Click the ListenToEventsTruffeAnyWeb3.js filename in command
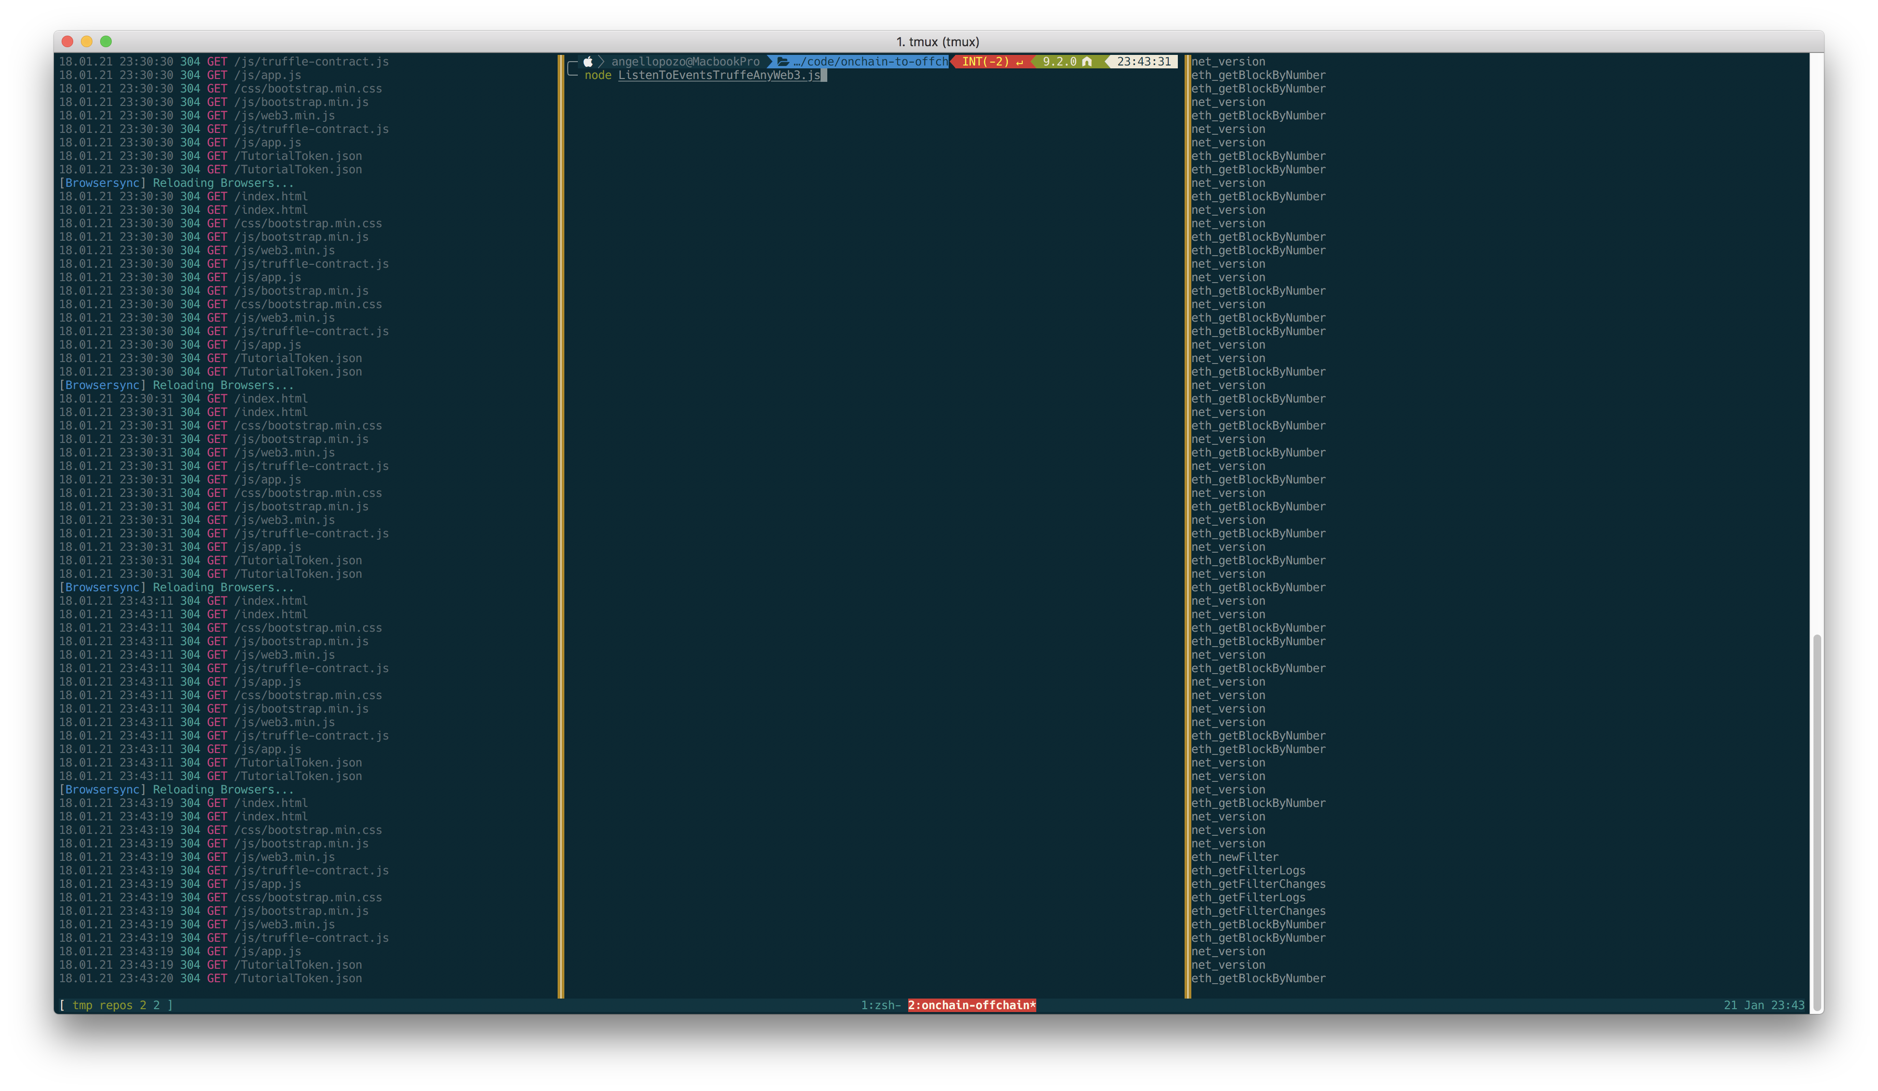This screenshot has height=1091, width=1878. pos(718,75)
